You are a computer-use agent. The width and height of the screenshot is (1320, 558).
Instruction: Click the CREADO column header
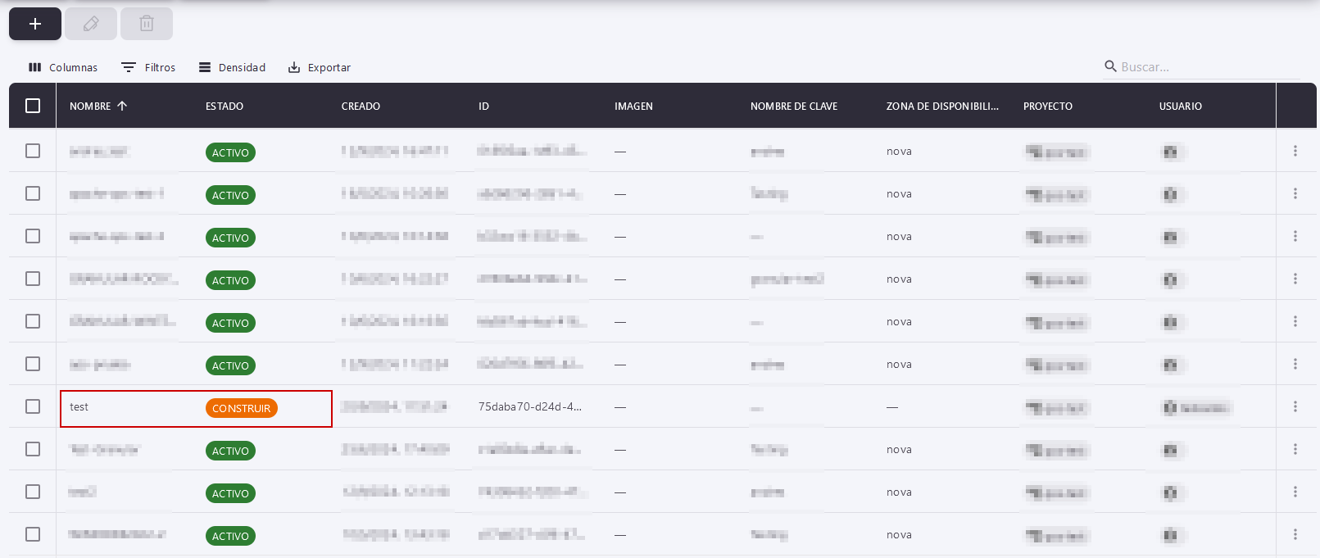pos(361,106)
